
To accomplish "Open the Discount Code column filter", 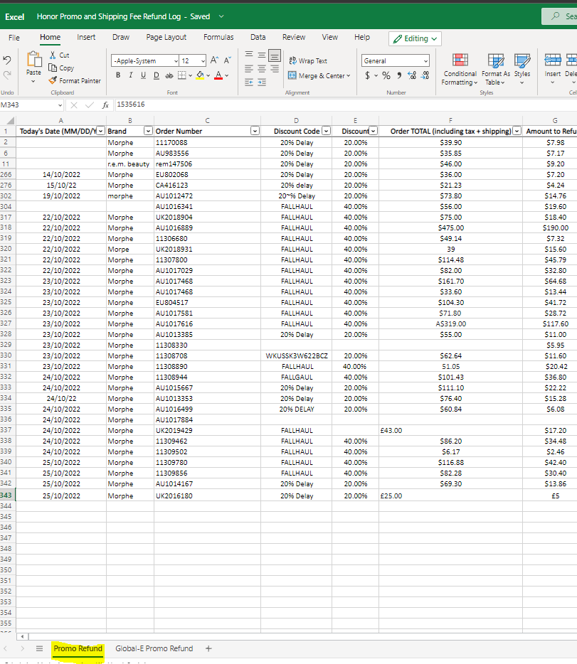I will point(326,131).
